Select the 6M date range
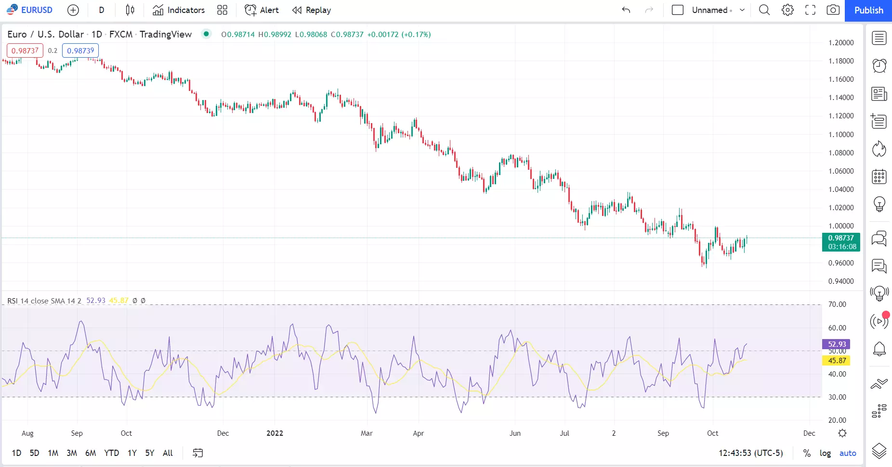 (91, 453)
